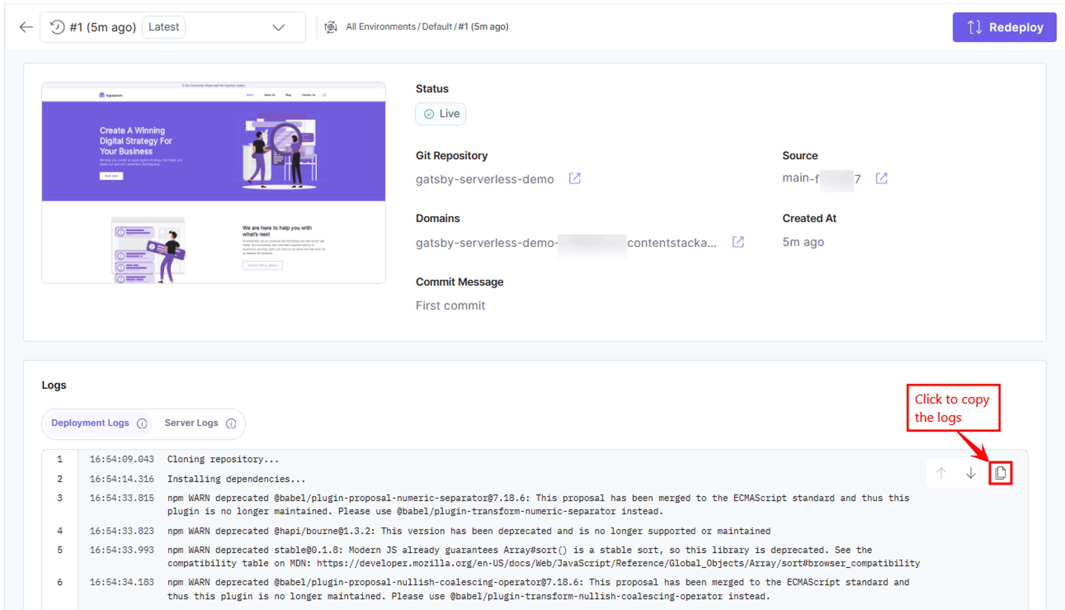The height and width of the screenshot is (610, 1065).
Task: Click the stable@0.1.8 deprecated warning line
Action: (544, 556)
